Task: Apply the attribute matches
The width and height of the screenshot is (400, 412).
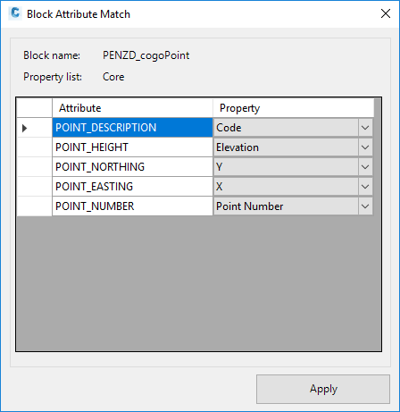Action: (x=323, y=389)
